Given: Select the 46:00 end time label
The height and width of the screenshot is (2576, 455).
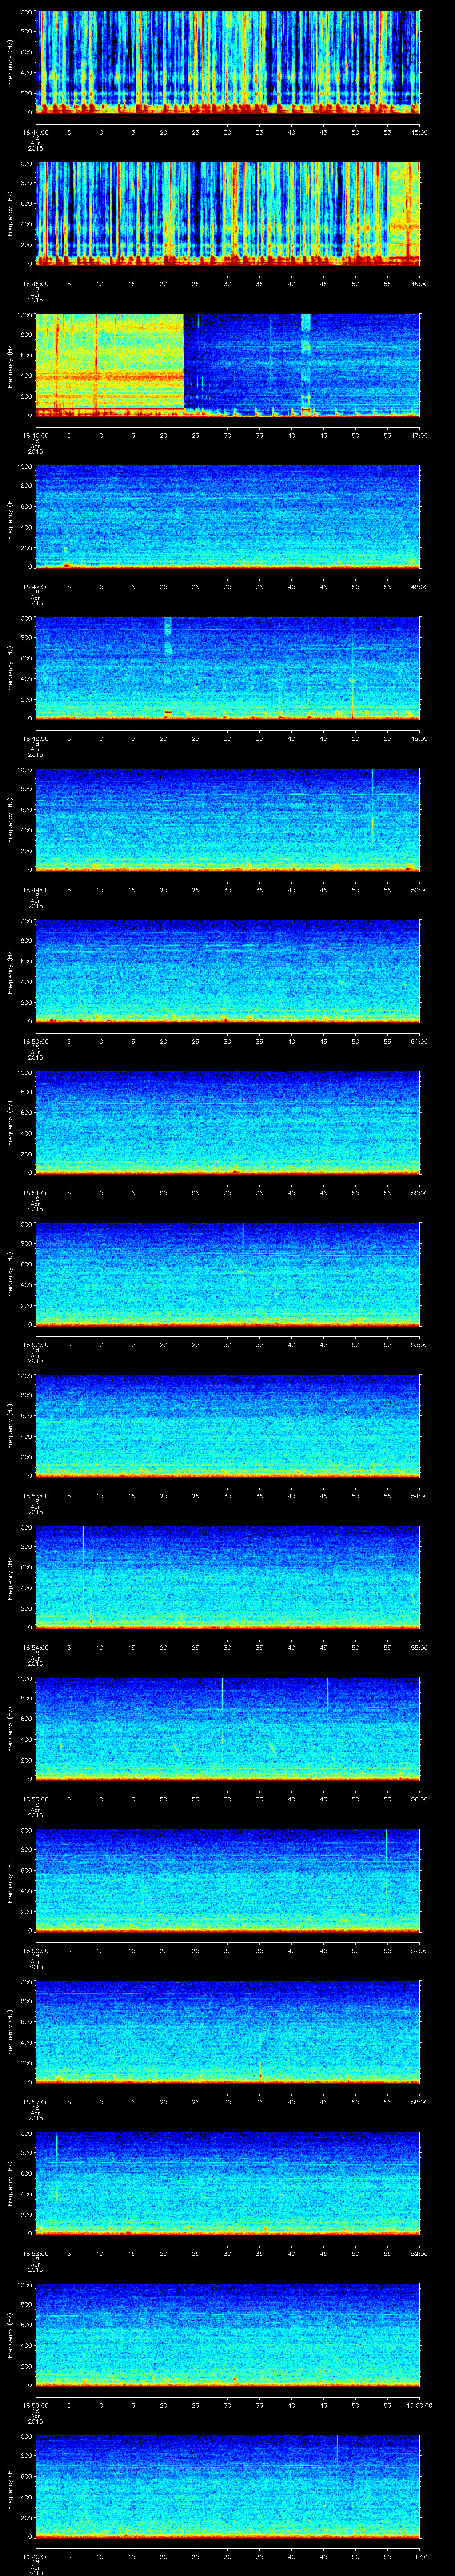Looking at the screenshot, I should tap(420, 284).
